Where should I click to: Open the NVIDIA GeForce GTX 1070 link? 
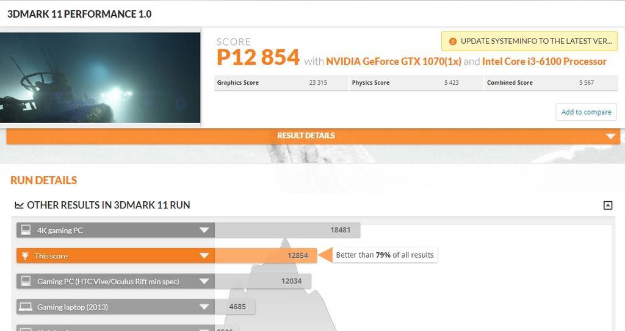(x=394, y=62)
